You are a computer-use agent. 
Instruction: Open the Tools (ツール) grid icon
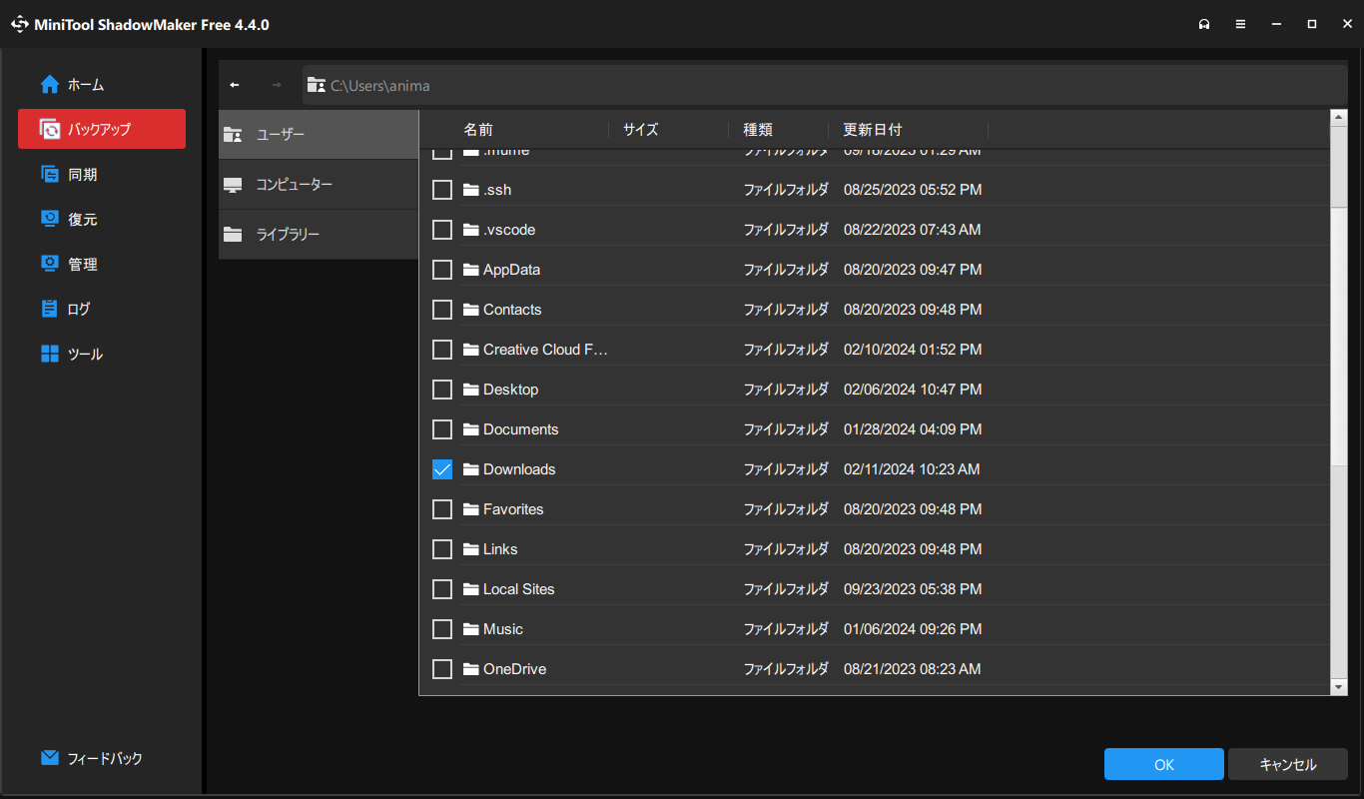[x=50, y=354]
